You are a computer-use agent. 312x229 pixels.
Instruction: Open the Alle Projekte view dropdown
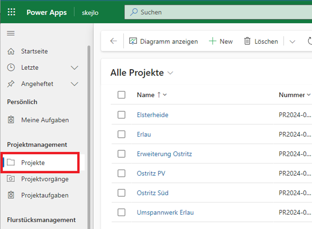[x=170, y=73]
